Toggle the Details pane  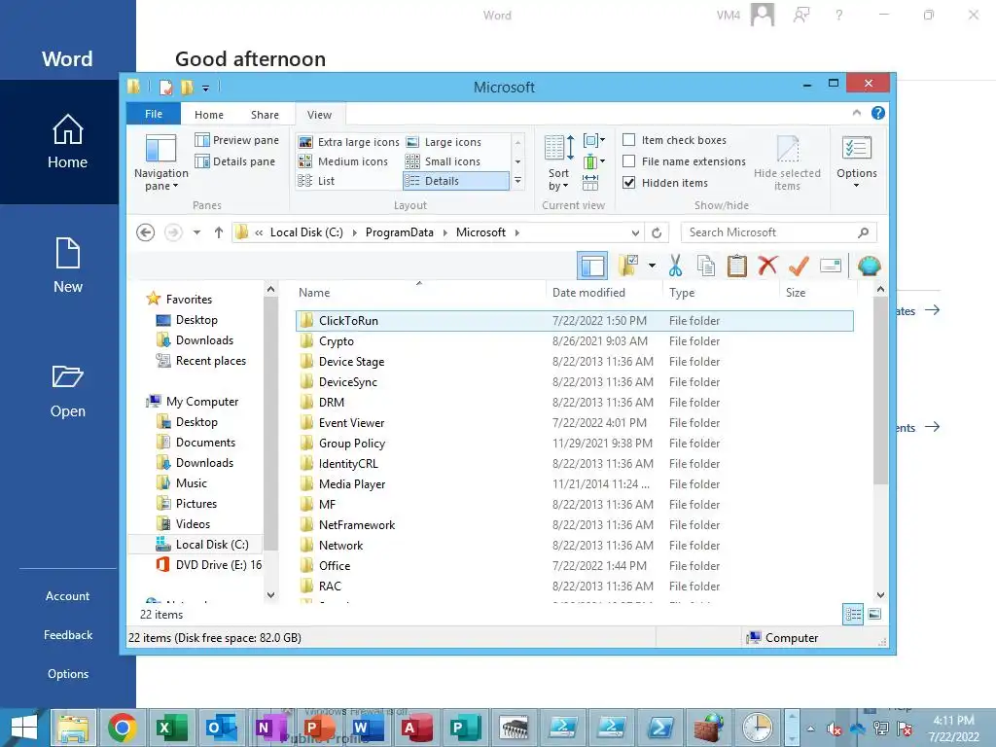[235, 161]
